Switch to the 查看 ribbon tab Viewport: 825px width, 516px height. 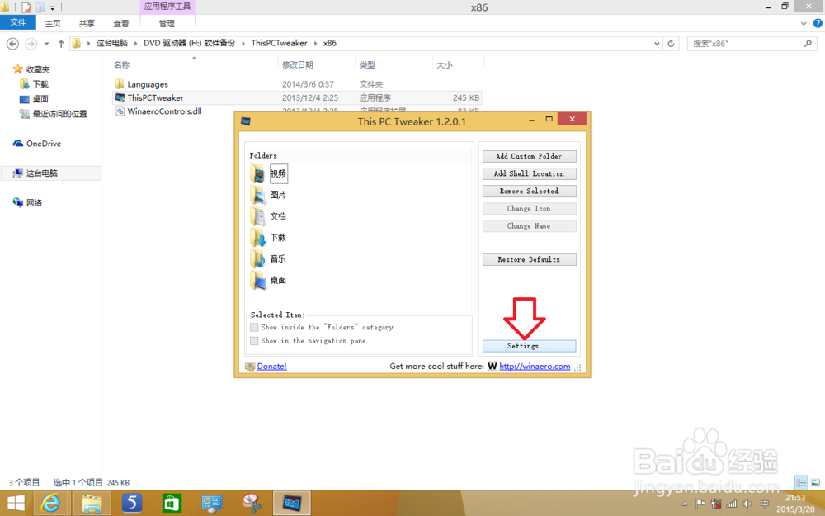(120, 23)
